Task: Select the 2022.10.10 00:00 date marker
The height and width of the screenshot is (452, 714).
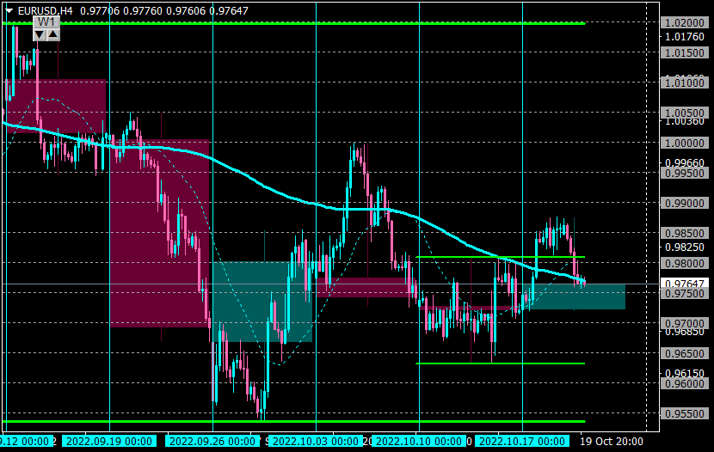Action: 418,441
